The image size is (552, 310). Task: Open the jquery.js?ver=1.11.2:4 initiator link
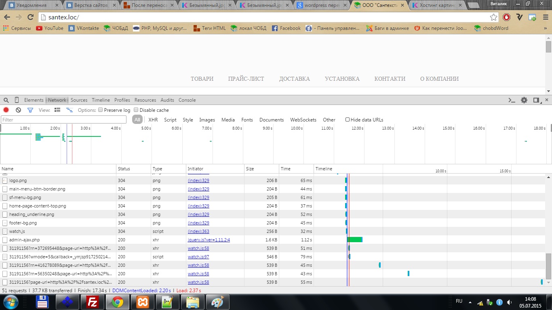(x=209, y=240)
